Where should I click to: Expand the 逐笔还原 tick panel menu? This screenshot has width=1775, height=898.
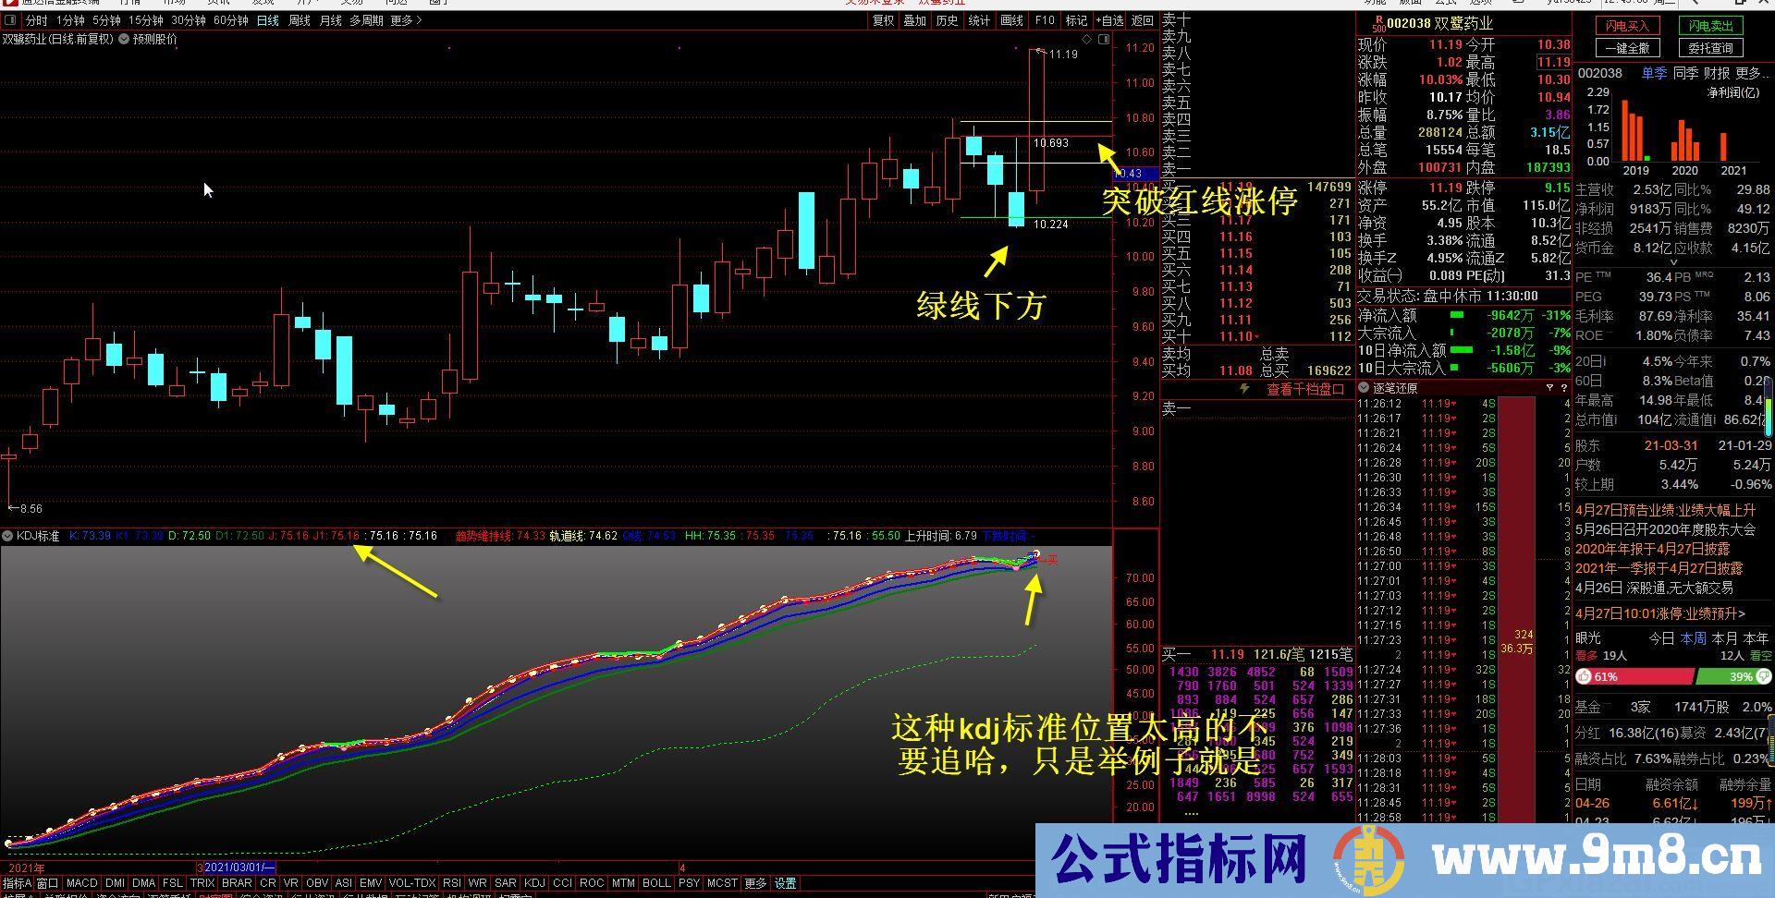1364,388
